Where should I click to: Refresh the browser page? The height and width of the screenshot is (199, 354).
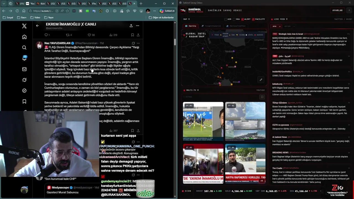(x=17, y=11)
